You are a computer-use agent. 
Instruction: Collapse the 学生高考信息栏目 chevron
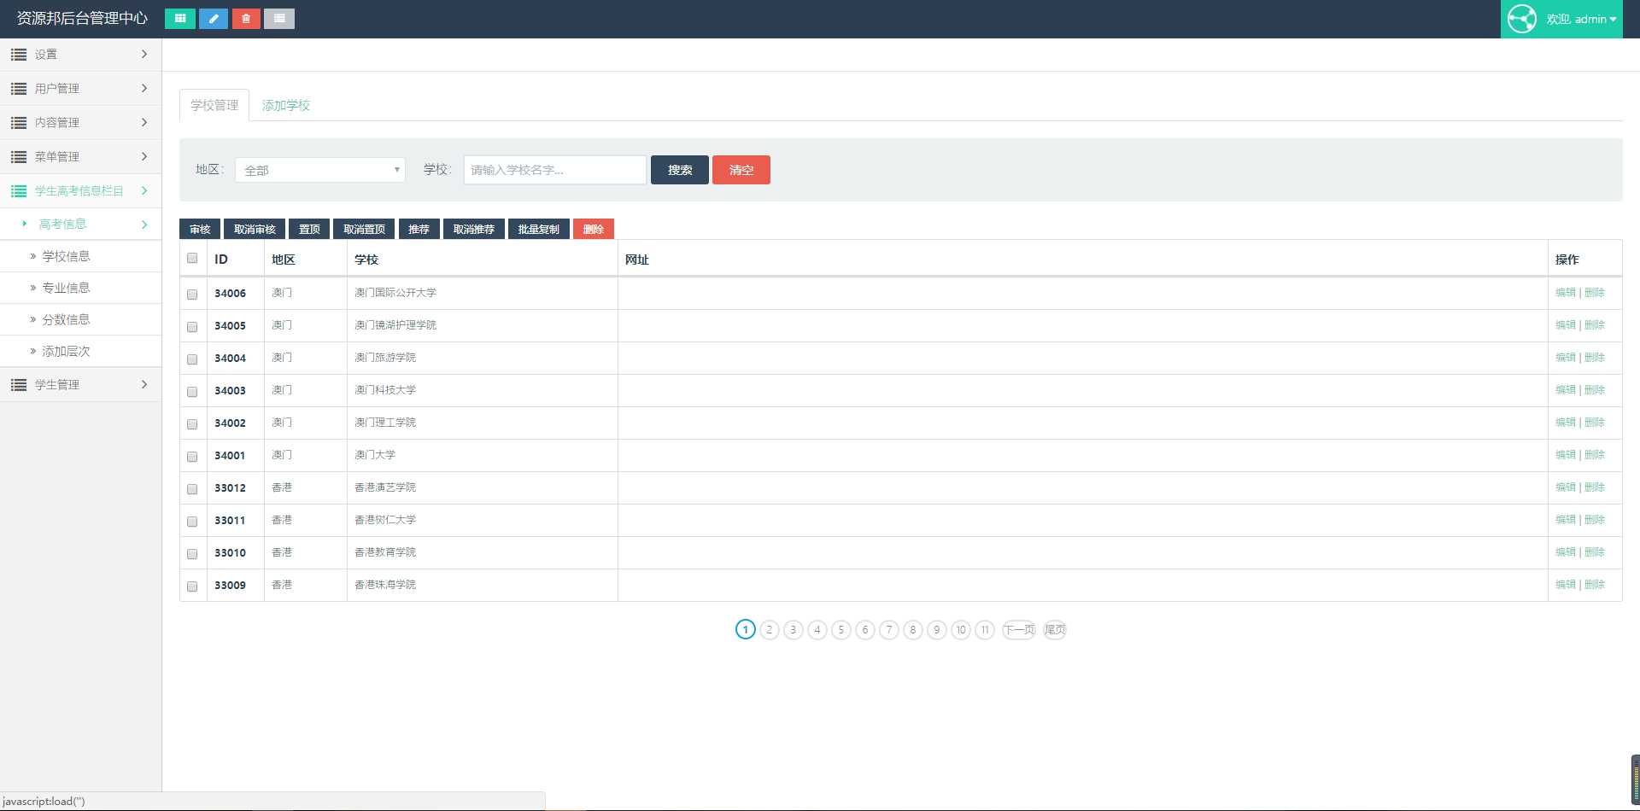click(144, 191)
